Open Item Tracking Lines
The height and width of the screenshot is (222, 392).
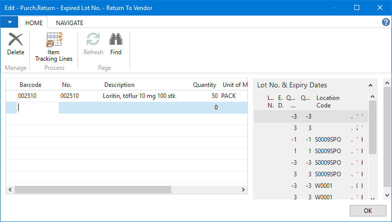tap(53, 41)
